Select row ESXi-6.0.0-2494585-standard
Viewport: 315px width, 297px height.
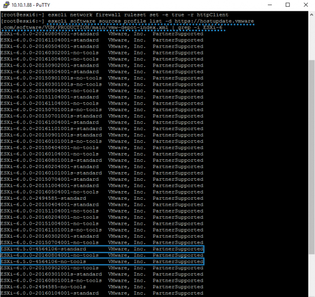[102, 198]
